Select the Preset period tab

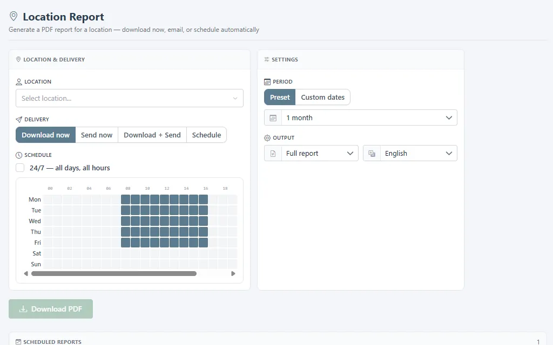280,97
